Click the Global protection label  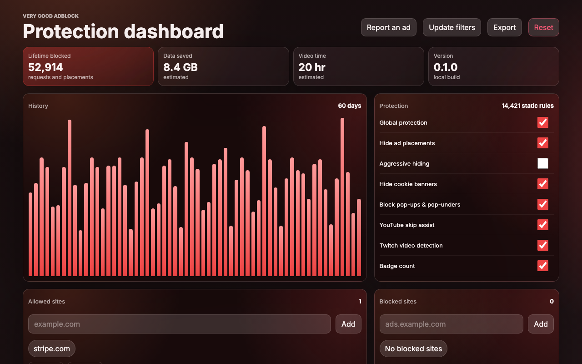point(403,122)
